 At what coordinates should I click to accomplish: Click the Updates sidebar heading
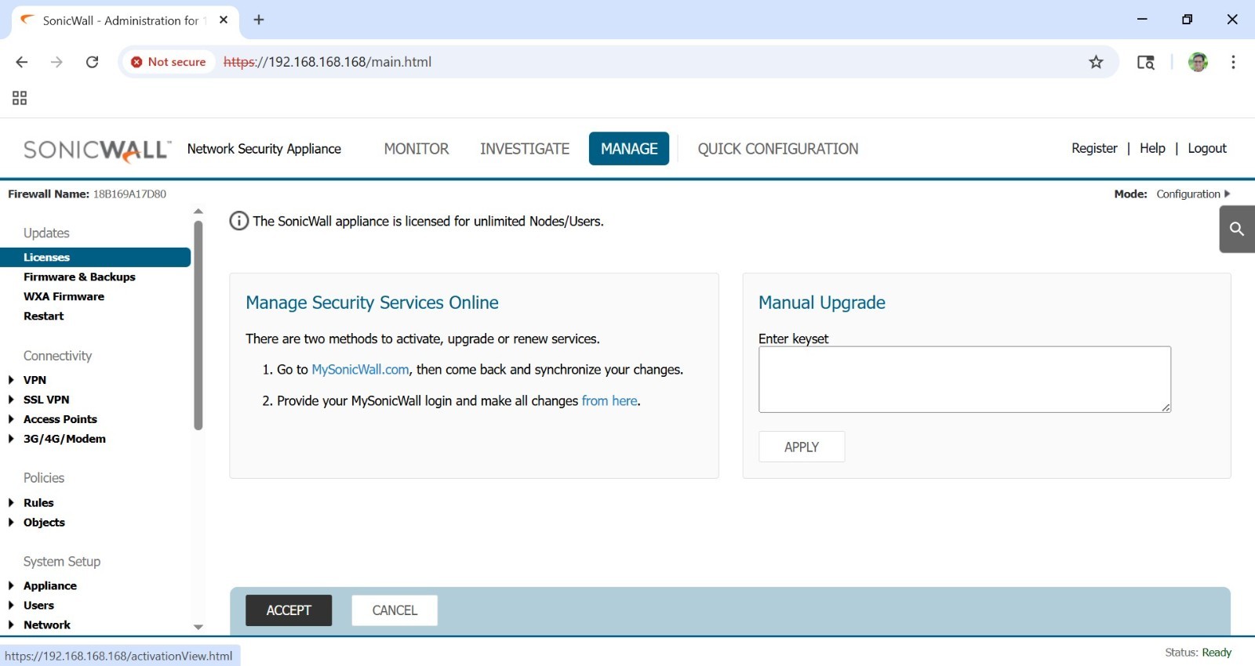point(46,233)
